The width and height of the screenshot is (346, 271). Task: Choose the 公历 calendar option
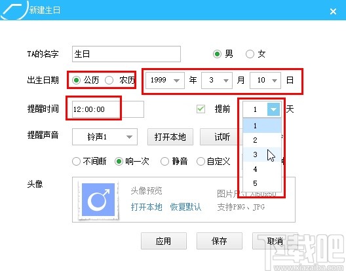77,81
